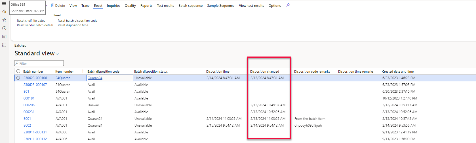The image size is (476, 143).
Task: Open Modules list icon in the sidebar
Action: pos(4,45)
